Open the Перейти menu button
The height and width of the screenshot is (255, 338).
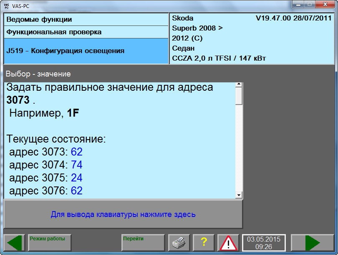coord(143,243)
